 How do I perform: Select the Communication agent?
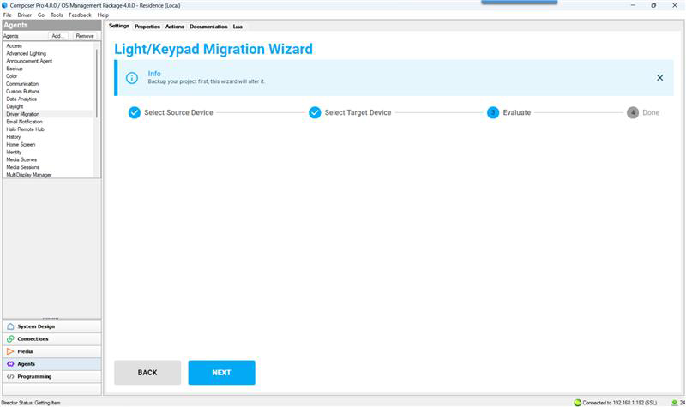coord(22,83)
